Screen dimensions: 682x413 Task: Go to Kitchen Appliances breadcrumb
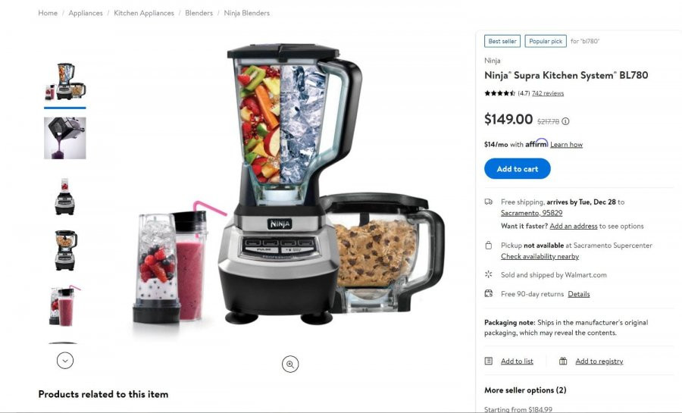click(x=143, y=13)
